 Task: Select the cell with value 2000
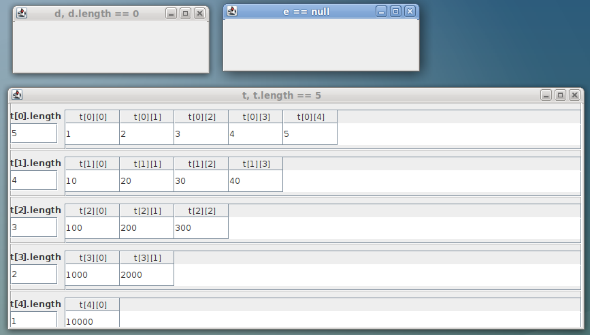pyautogui.click(x=146, y=275)
